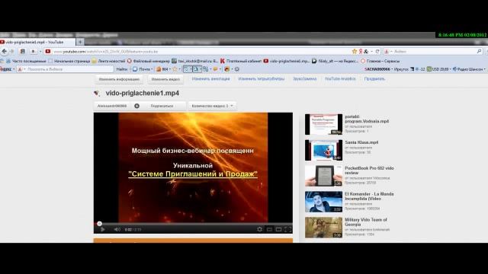Click the 'Подписаться' subscribe button
The height and width of the screenshot is (274, 488).
point(162,106)
